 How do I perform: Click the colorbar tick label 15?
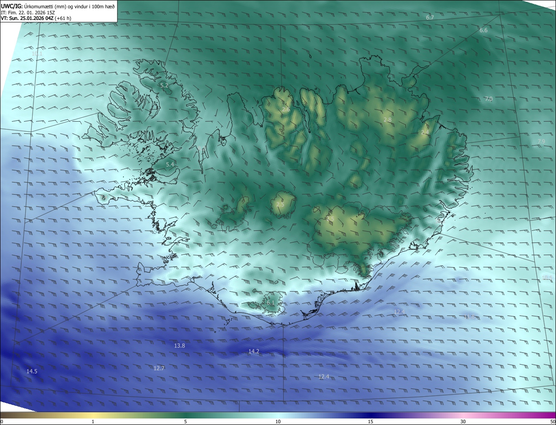pos(371,422)
